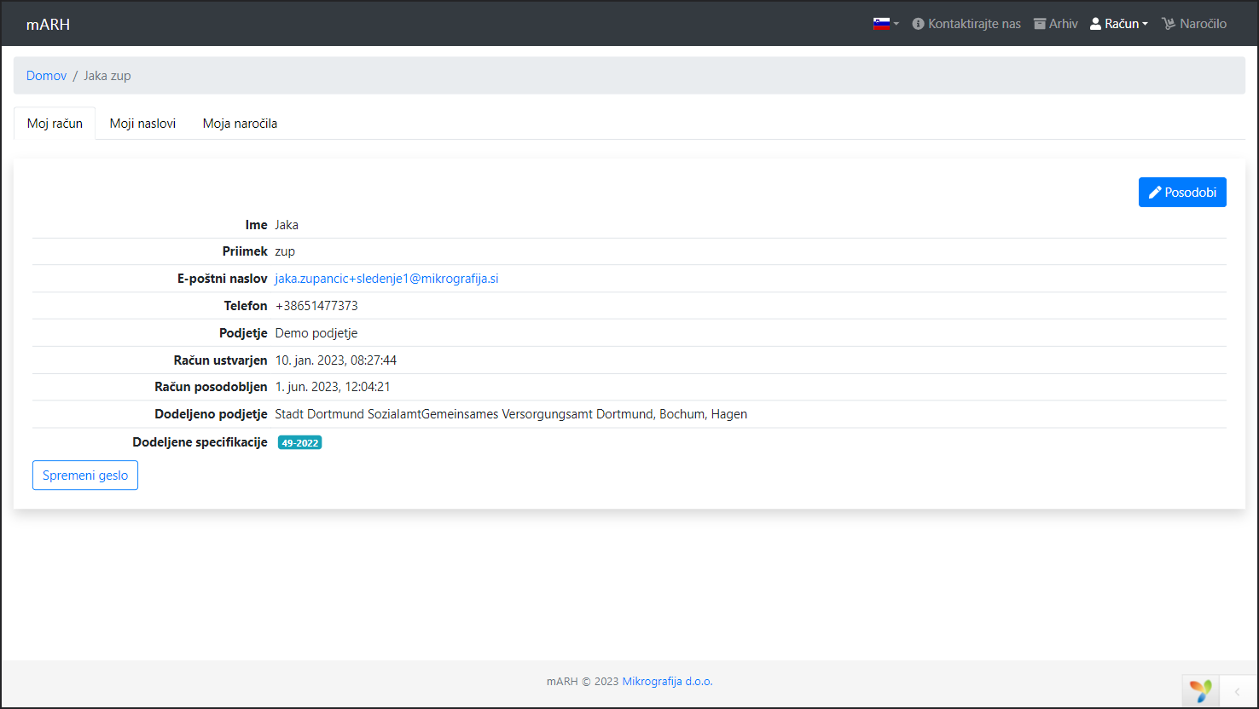Follow the Mikrografija d.o.o. footer link
The height and width of the screenshot is (709, 1259).
(x=667, y=681)
